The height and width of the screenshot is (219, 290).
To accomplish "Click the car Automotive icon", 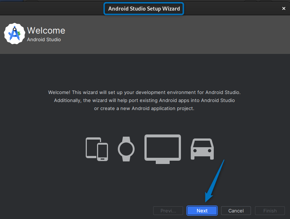I will pos(202,149).
